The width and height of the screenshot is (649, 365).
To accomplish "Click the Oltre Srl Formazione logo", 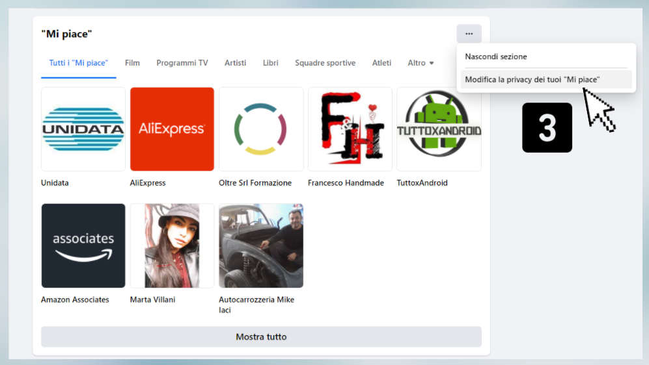I will click(261, 129).
